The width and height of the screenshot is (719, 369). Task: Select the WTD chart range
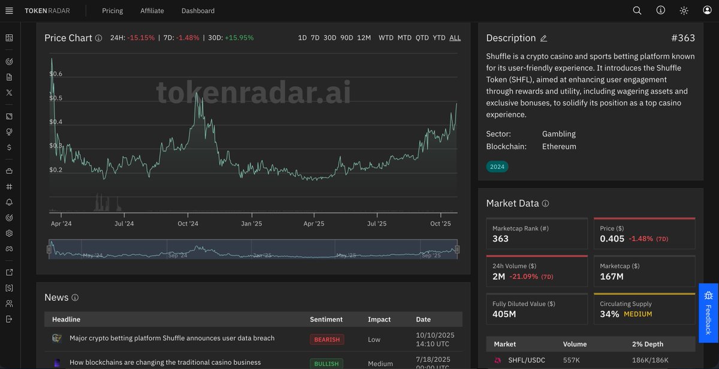tap(386, 38)
